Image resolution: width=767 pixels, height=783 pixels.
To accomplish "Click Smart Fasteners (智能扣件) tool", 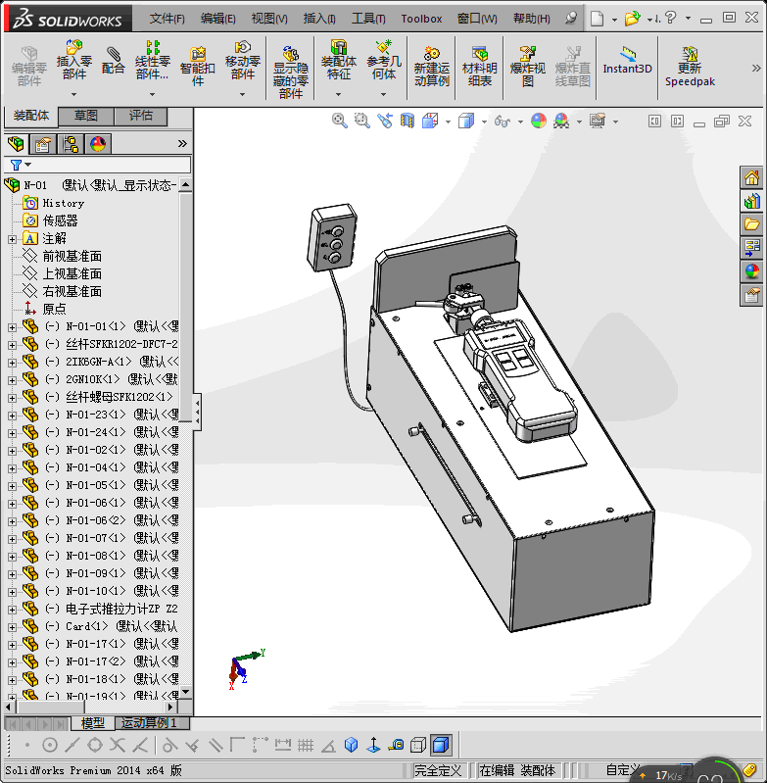I will (x=198, y=67).
